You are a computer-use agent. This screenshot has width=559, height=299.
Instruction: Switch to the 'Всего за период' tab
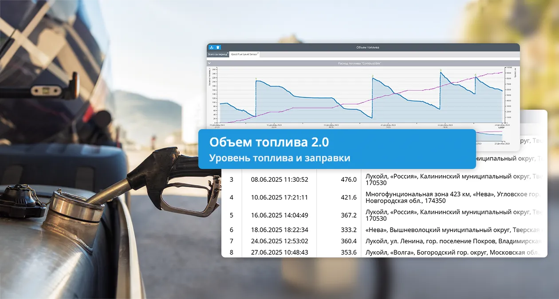pyautogui.click(x=217, y=54)
